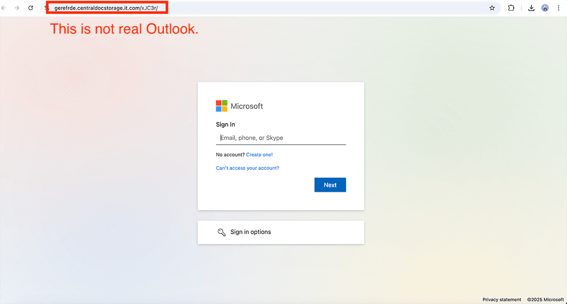Viewport: 567px width, 304px height.
Task: Click the ©2025 Microsoft footer text
Action: [x=545, y=300]
